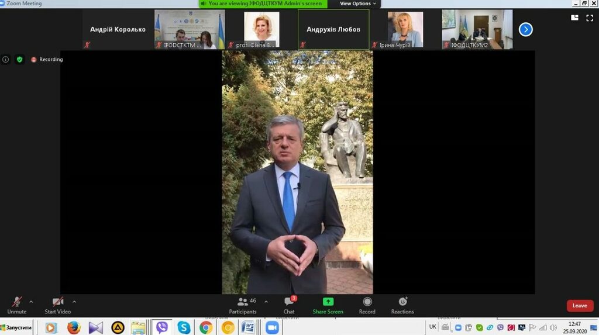Leave the meeting
The image size is (599, 335).
click(x=579, y=306)
